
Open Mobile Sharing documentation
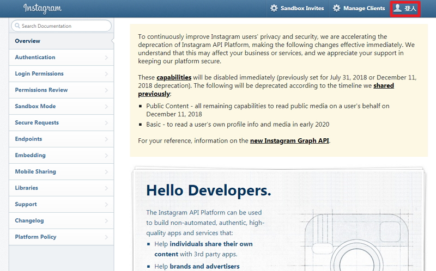tap(61, 172)
